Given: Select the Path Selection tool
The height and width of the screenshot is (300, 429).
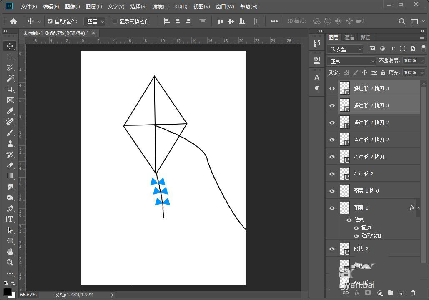Looking at the screenshot, I should (x=10, y=230).
